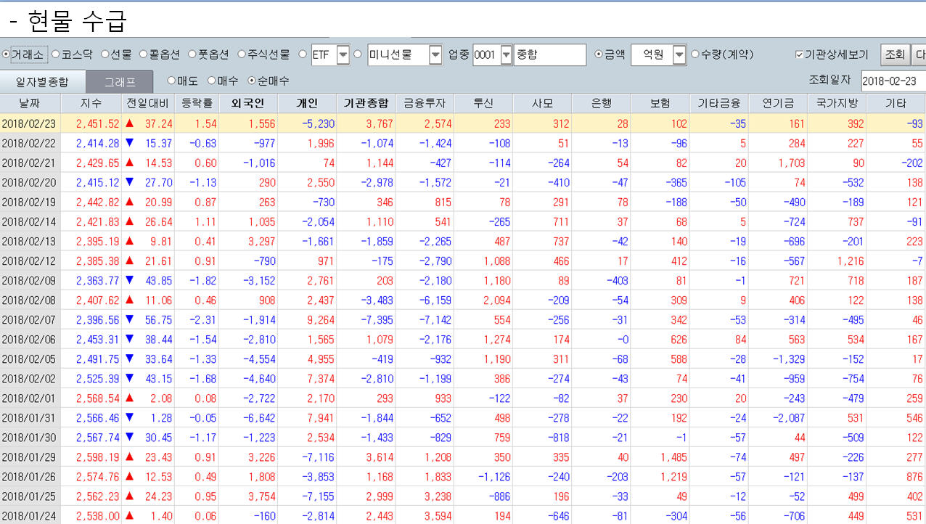Click the 연기금 column header
This screenshot has height=524, width=926.
coord(777,104)
